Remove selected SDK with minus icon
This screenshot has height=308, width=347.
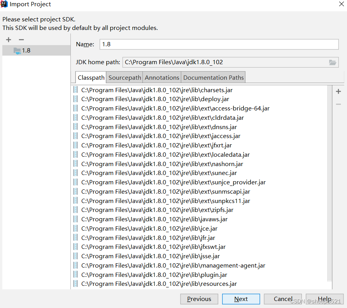[21, 40]
